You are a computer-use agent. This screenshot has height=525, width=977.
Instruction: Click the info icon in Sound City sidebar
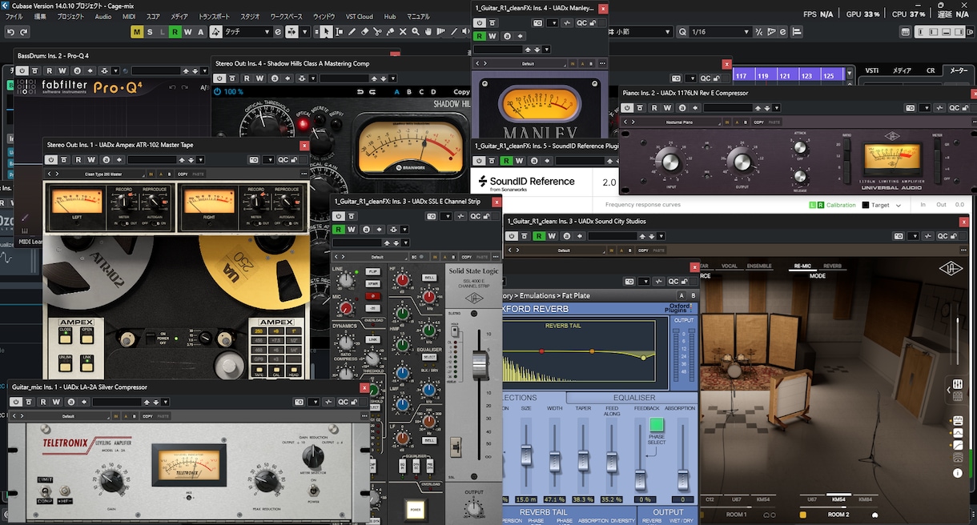[x=958, y=472]
